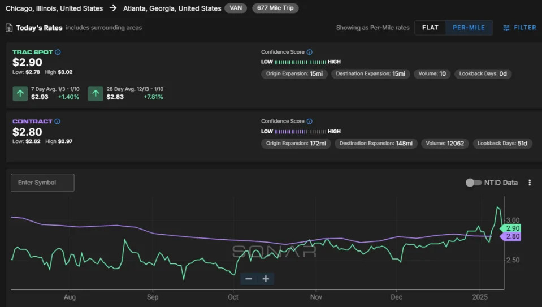542x307 pixels.
Task: Click the TRAC SPOT $2.90 rate
Action: coord(27,63)
